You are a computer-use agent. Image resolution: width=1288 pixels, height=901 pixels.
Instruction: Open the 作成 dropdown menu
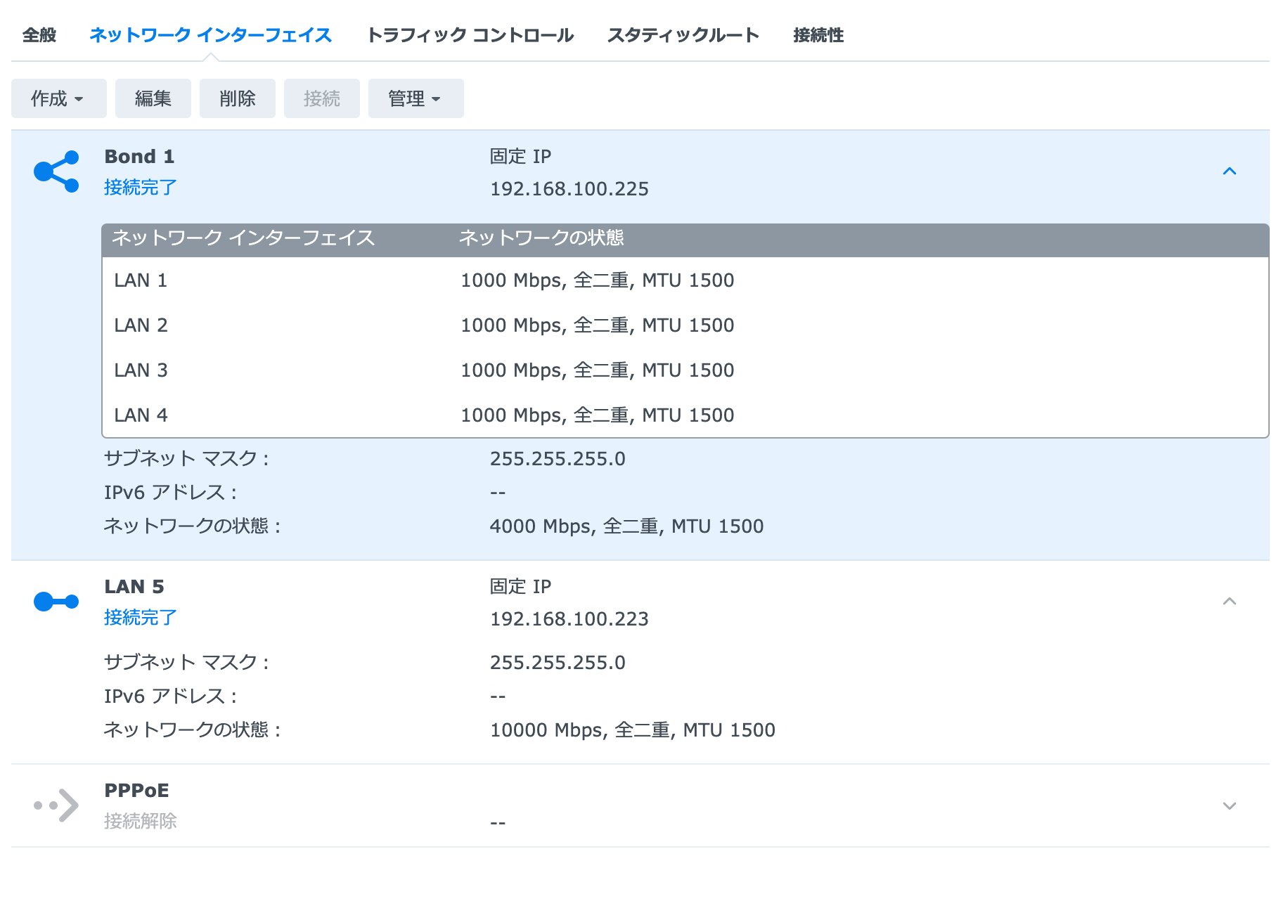point(58,98)
